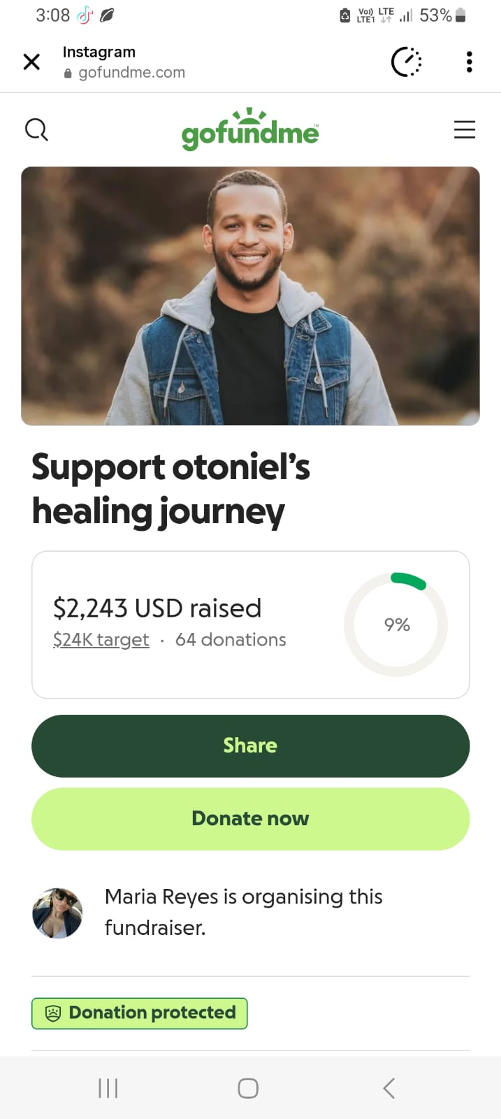
Task: Tap the Donation protected badge
Action: point(140,1013)
